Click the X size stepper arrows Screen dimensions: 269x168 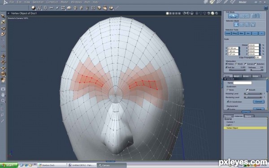click(239, 48)
